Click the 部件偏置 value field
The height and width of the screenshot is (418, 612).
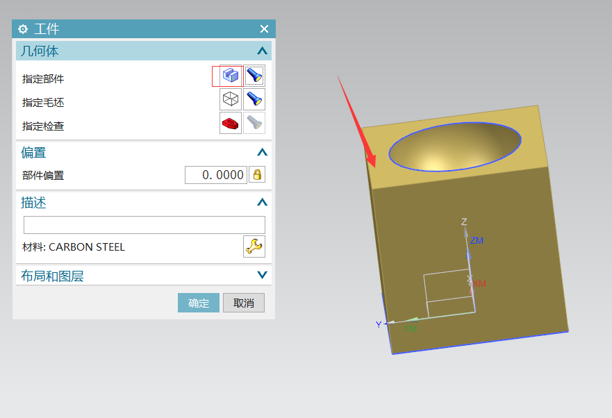pyautogui.click(x=215, y=175)
